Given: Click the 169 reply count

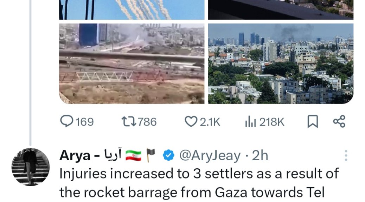Looking at the screenshot, I should (x=85, y=122).
